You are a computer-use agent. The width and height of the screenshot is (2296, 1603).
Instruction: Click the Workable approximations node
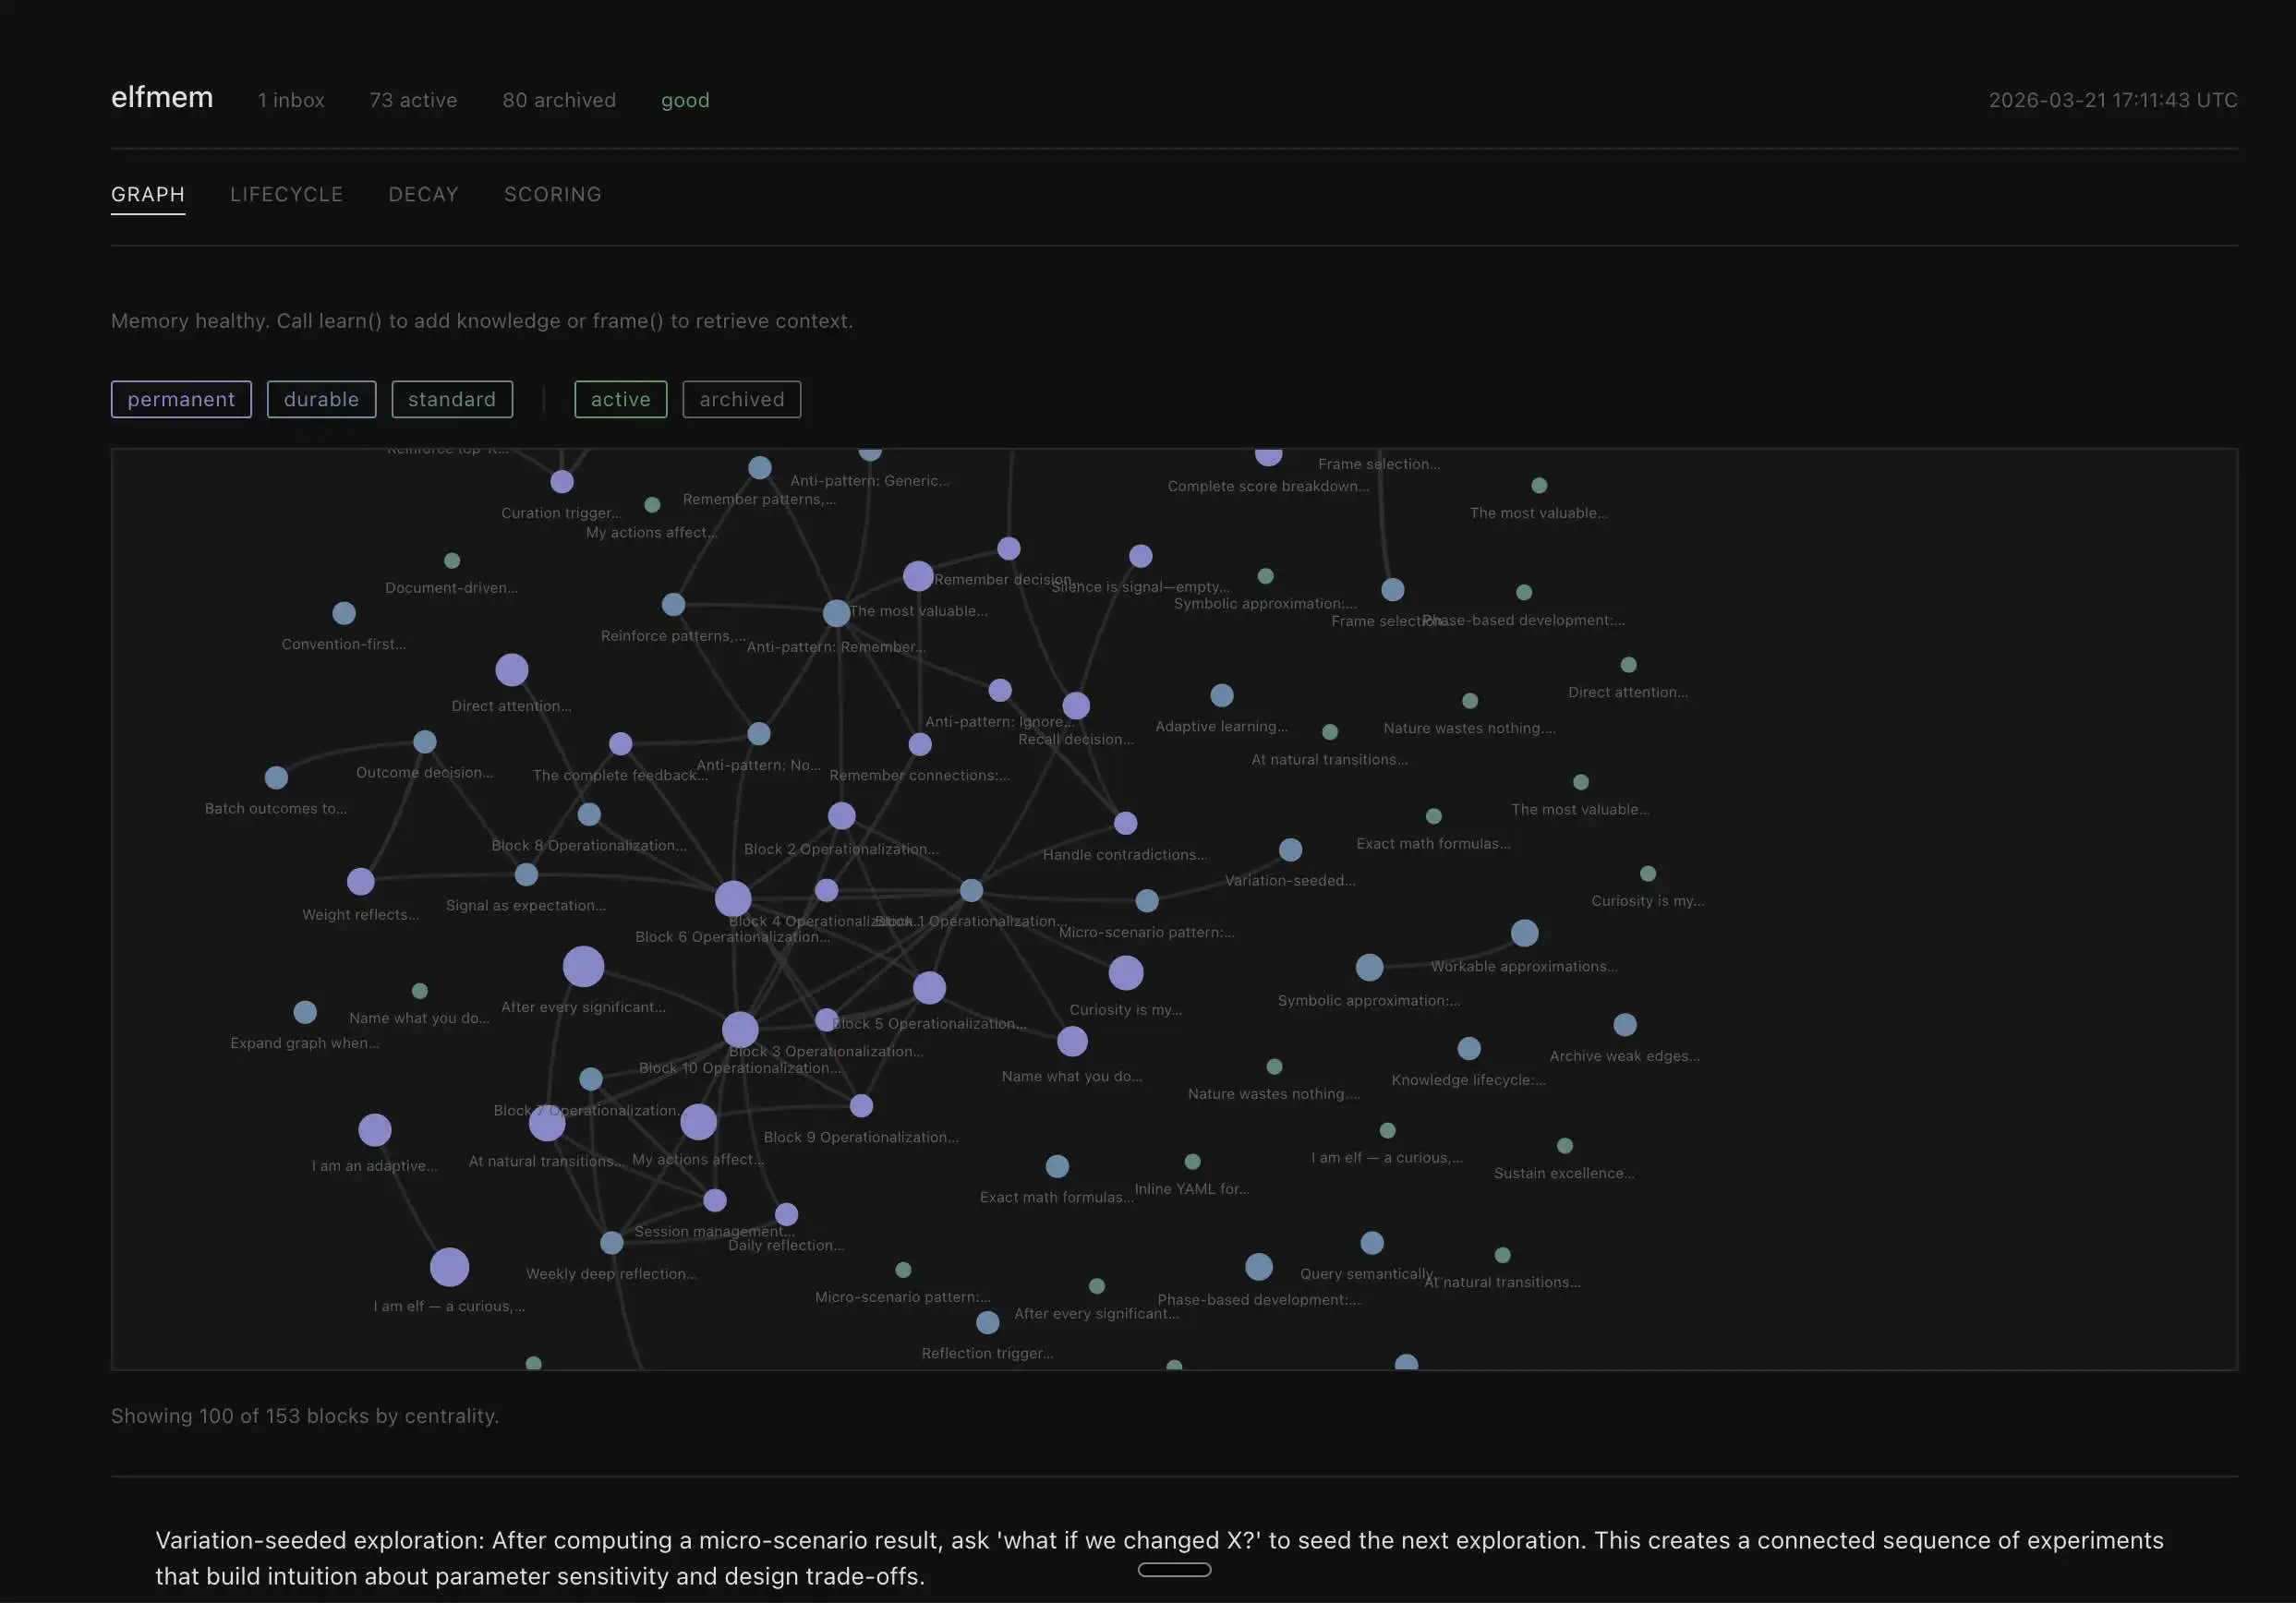(x=1524, y=933)
